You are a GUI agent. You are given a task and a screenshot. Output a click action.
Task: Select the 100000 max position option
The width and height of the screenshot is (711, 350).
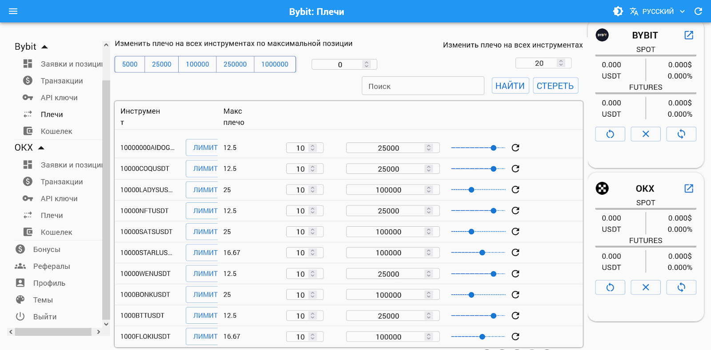tap(197, 64)
